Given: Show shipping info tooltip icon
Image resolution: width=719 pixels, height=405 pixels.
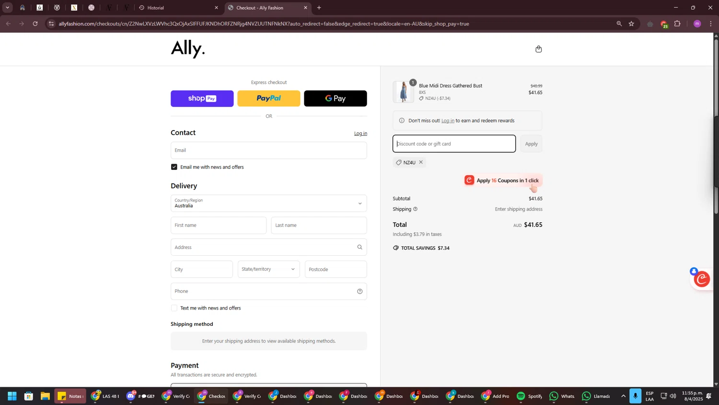Looking at the screenshot, I should click(415, 209).
